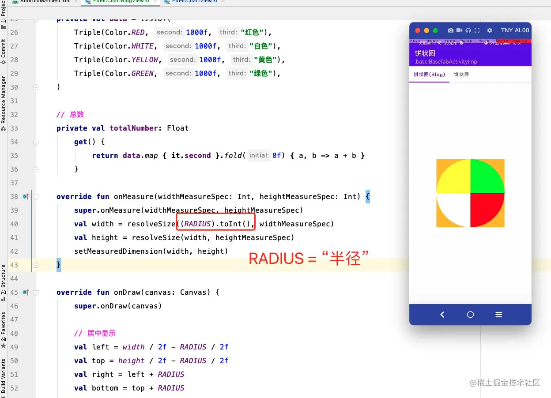Collapse the onMeasure closing fold at line 43
Viewport: 551px width, 398px height.
pos(36,265)
